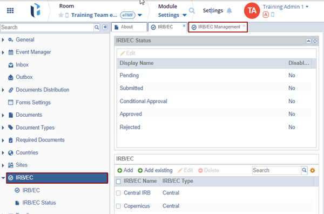Switch to the About tab

[x=129, y=27]
